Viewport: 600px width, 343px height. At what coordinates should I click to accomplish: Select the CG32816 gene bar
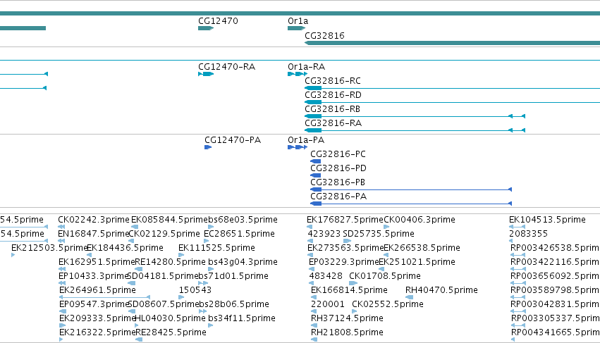[x=453, y=43]
